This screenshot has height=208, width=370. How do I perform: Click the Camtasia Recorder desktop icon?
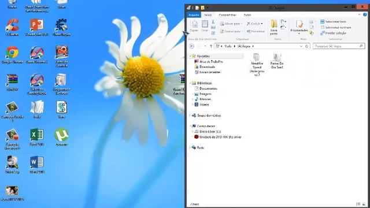pyautogui.click(x=12, y=139)
